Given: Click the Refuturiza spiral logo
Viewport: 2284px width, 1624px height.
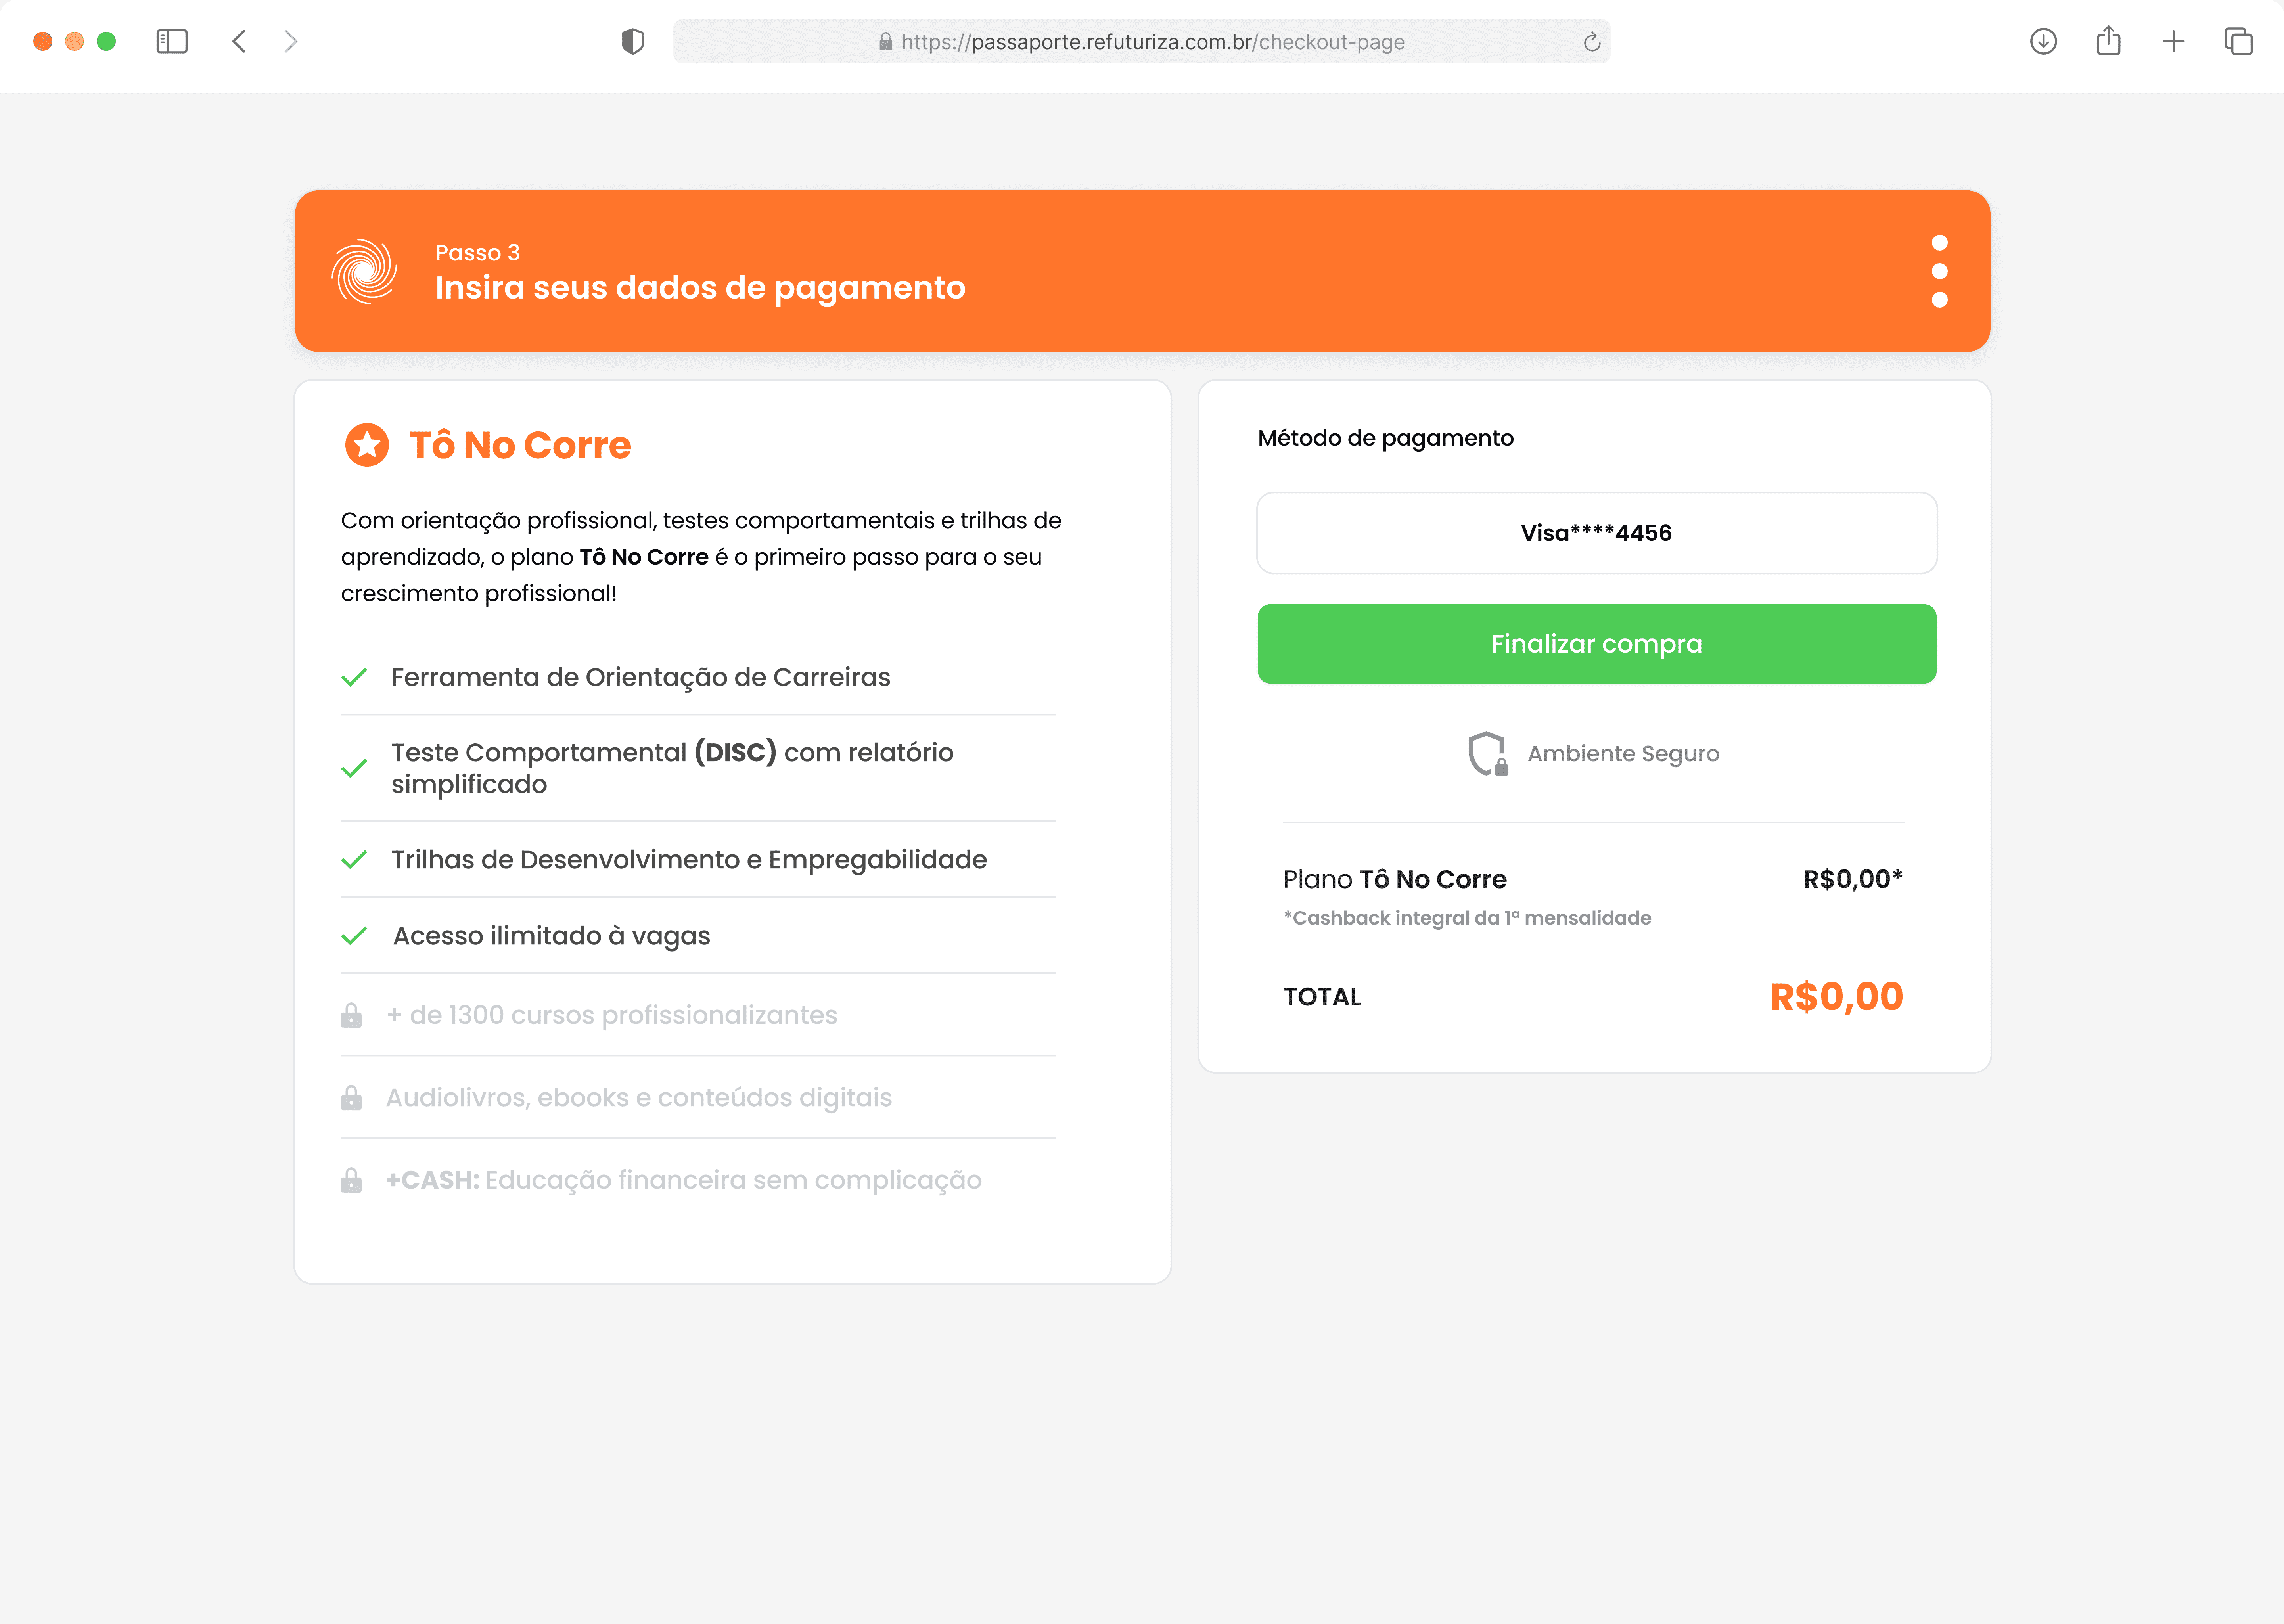Looking at the screenshot, I should click(x=364, y=271).
